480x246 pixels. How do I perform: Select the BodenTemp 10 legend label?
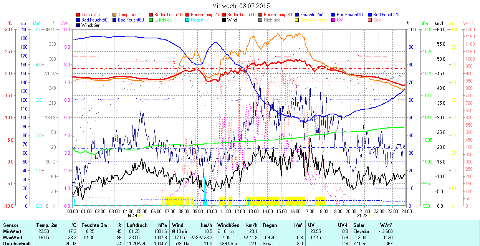pyautogui.click(x=168, y=15)
